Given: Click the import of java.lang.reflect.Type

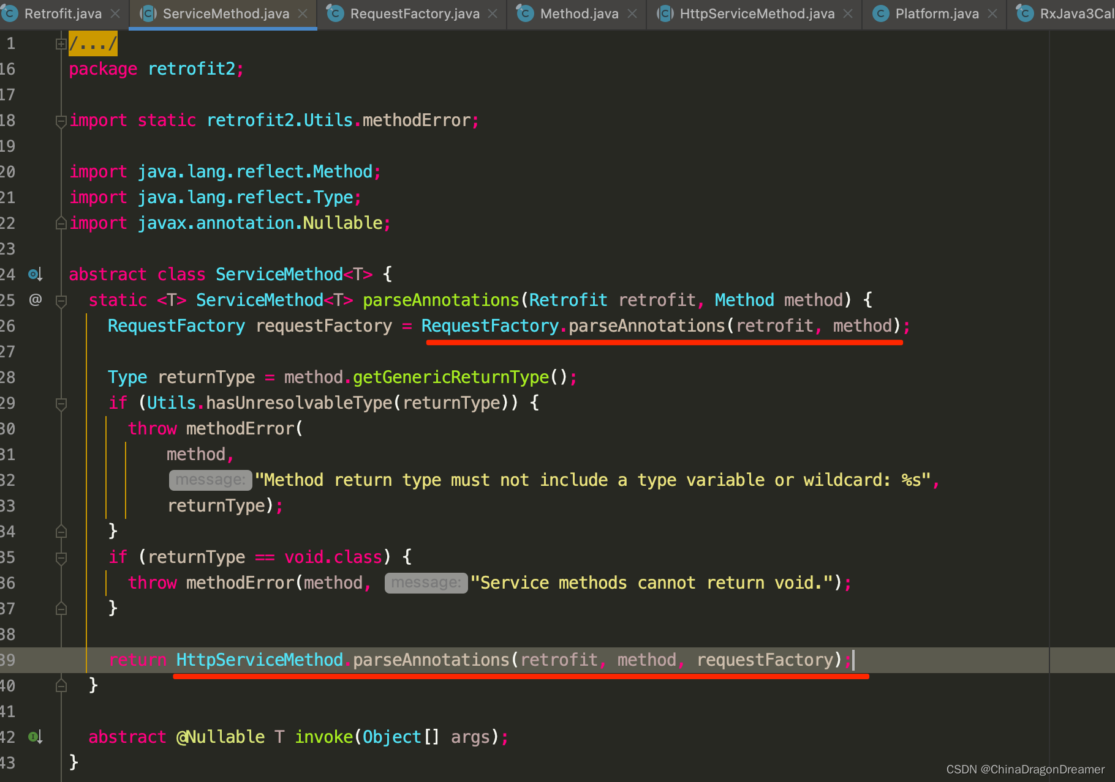Looking at the screenshot, I should tap(216, 197).
